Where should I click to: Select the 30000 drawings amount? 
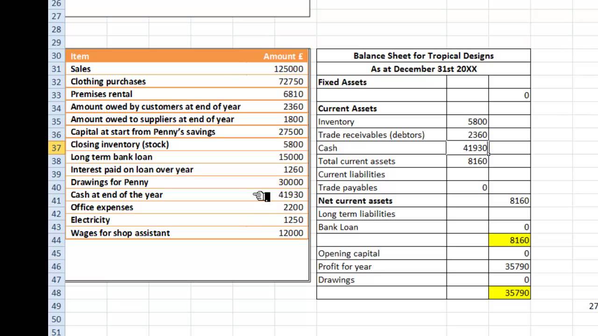tap(291, 182)
